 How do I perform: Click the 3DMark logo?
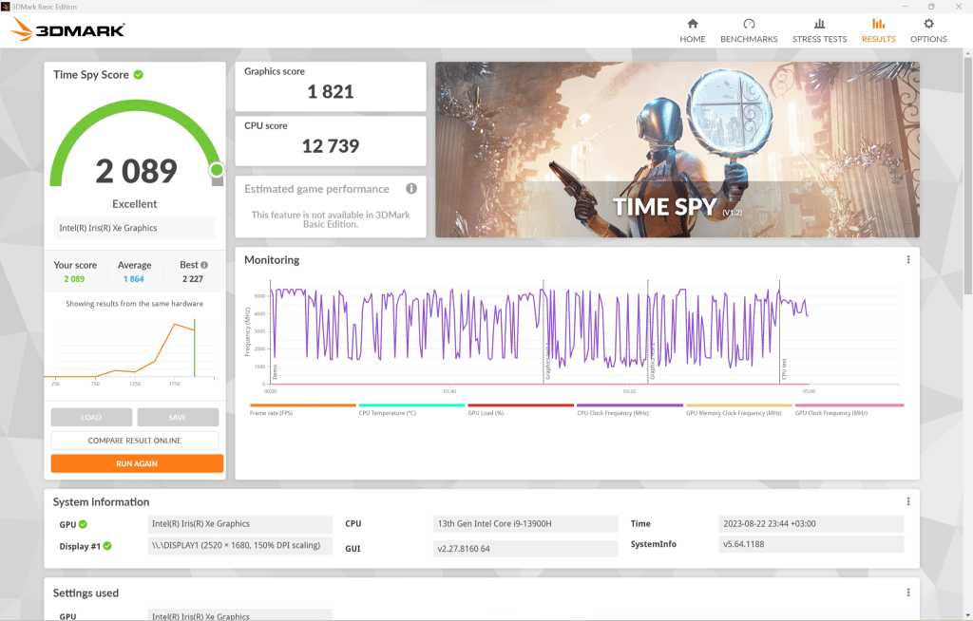[68, 29]
